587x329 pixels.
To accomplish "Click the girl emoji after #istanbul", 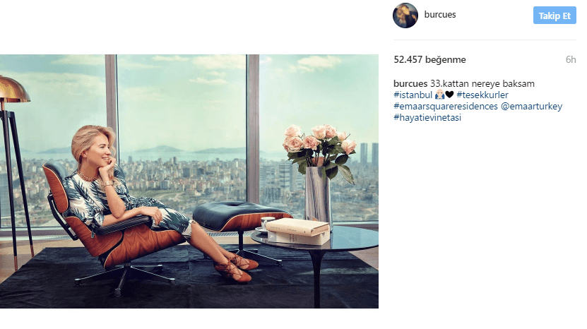I will point(439,95).
